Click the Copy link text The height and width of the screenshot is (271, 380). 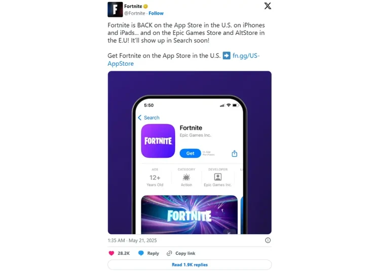pyautogui.click(x=185, y=253)
